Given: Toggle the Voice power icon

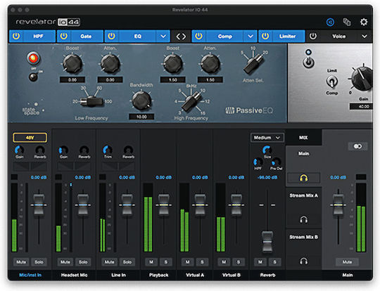Looking at the screenshot, I should pyautogui.click(x=313, y=36).
